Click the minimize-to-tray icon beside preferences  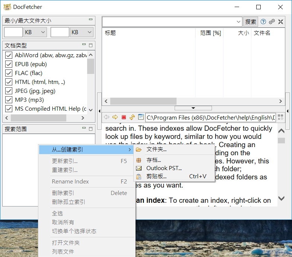point(280,22)
